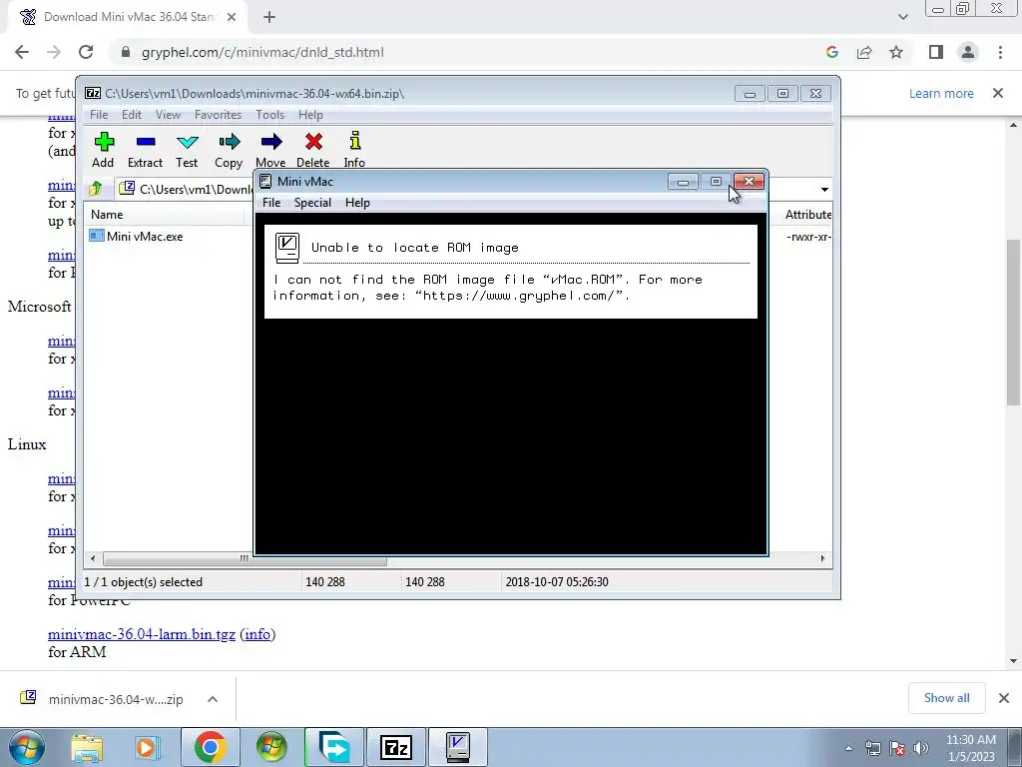Switch to Mini vMac in the taskbar
This screenshot has width=1022, height=767.
[x=457, y=747]
